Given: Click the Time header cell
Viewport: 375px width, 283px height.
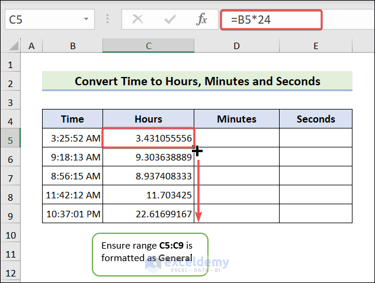Looking at the screenshot, I should point(72,119).
